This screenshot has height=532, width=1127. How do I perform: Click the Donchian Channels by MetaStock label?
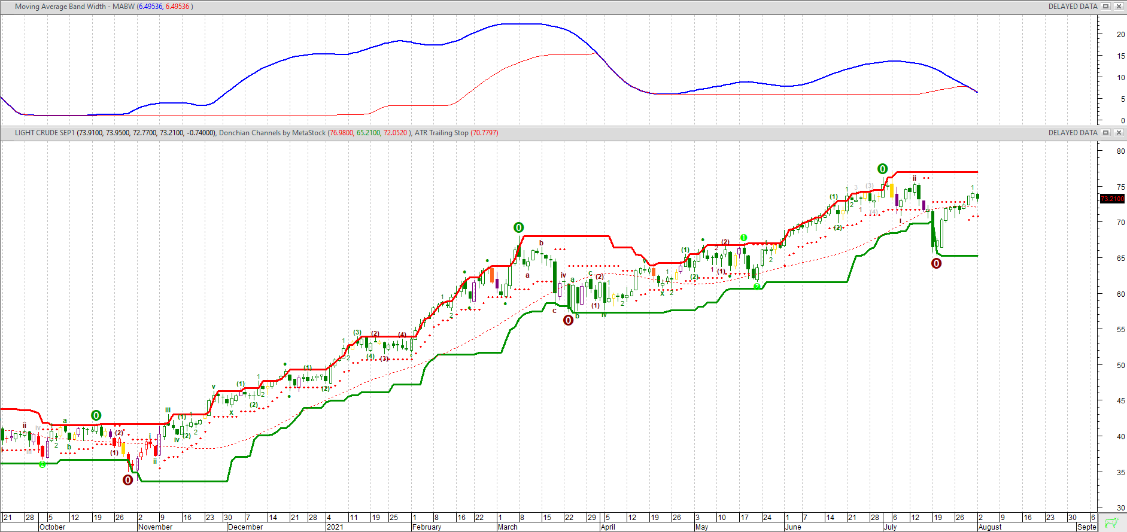272,133
